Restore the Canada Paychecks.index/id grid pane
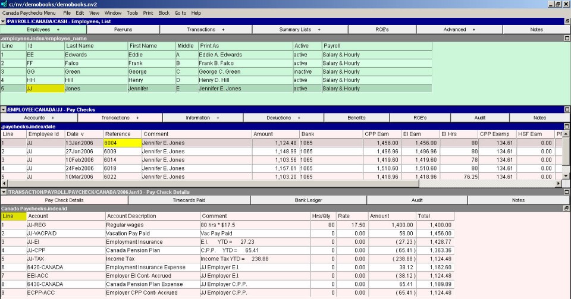The height and width of the screenshot is (299, 571). tap(567, 209)
